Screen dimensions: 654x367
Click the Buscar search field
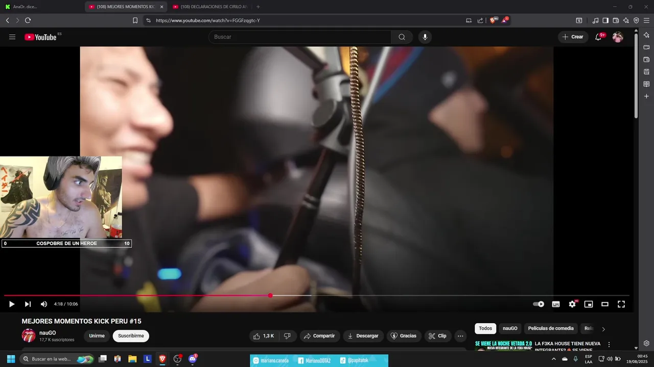[x=300, y=37]
